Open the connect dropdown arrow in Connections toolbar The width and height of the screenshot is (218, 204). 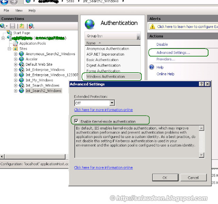(7, 26)
